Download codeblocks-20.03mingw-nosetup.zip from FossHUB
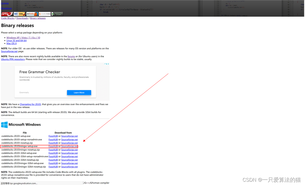This screenshot has height=185, width=305. 53,150
